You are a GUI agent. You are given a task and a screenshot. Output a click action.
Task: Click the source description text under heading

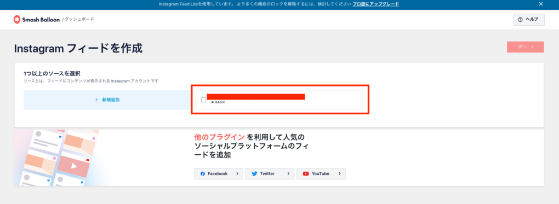[x=91, y=81]
